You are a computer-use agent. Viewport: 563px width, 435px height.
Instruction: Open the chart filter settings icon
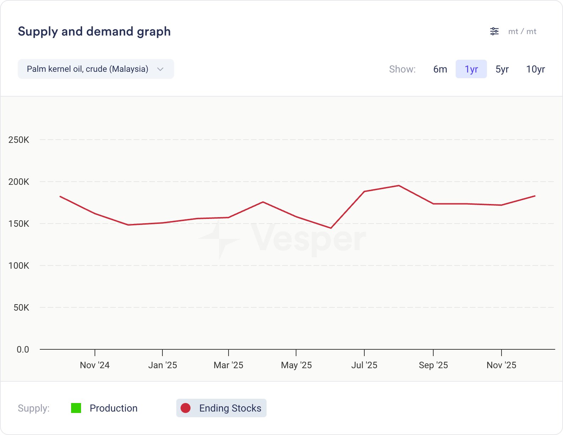[494, 31]
